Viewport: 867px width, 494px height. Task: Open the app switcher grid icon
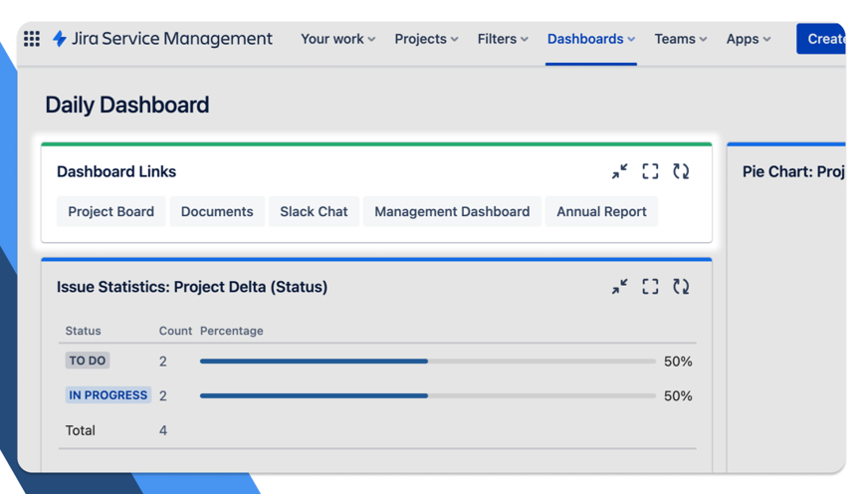[x=32, y=39]
